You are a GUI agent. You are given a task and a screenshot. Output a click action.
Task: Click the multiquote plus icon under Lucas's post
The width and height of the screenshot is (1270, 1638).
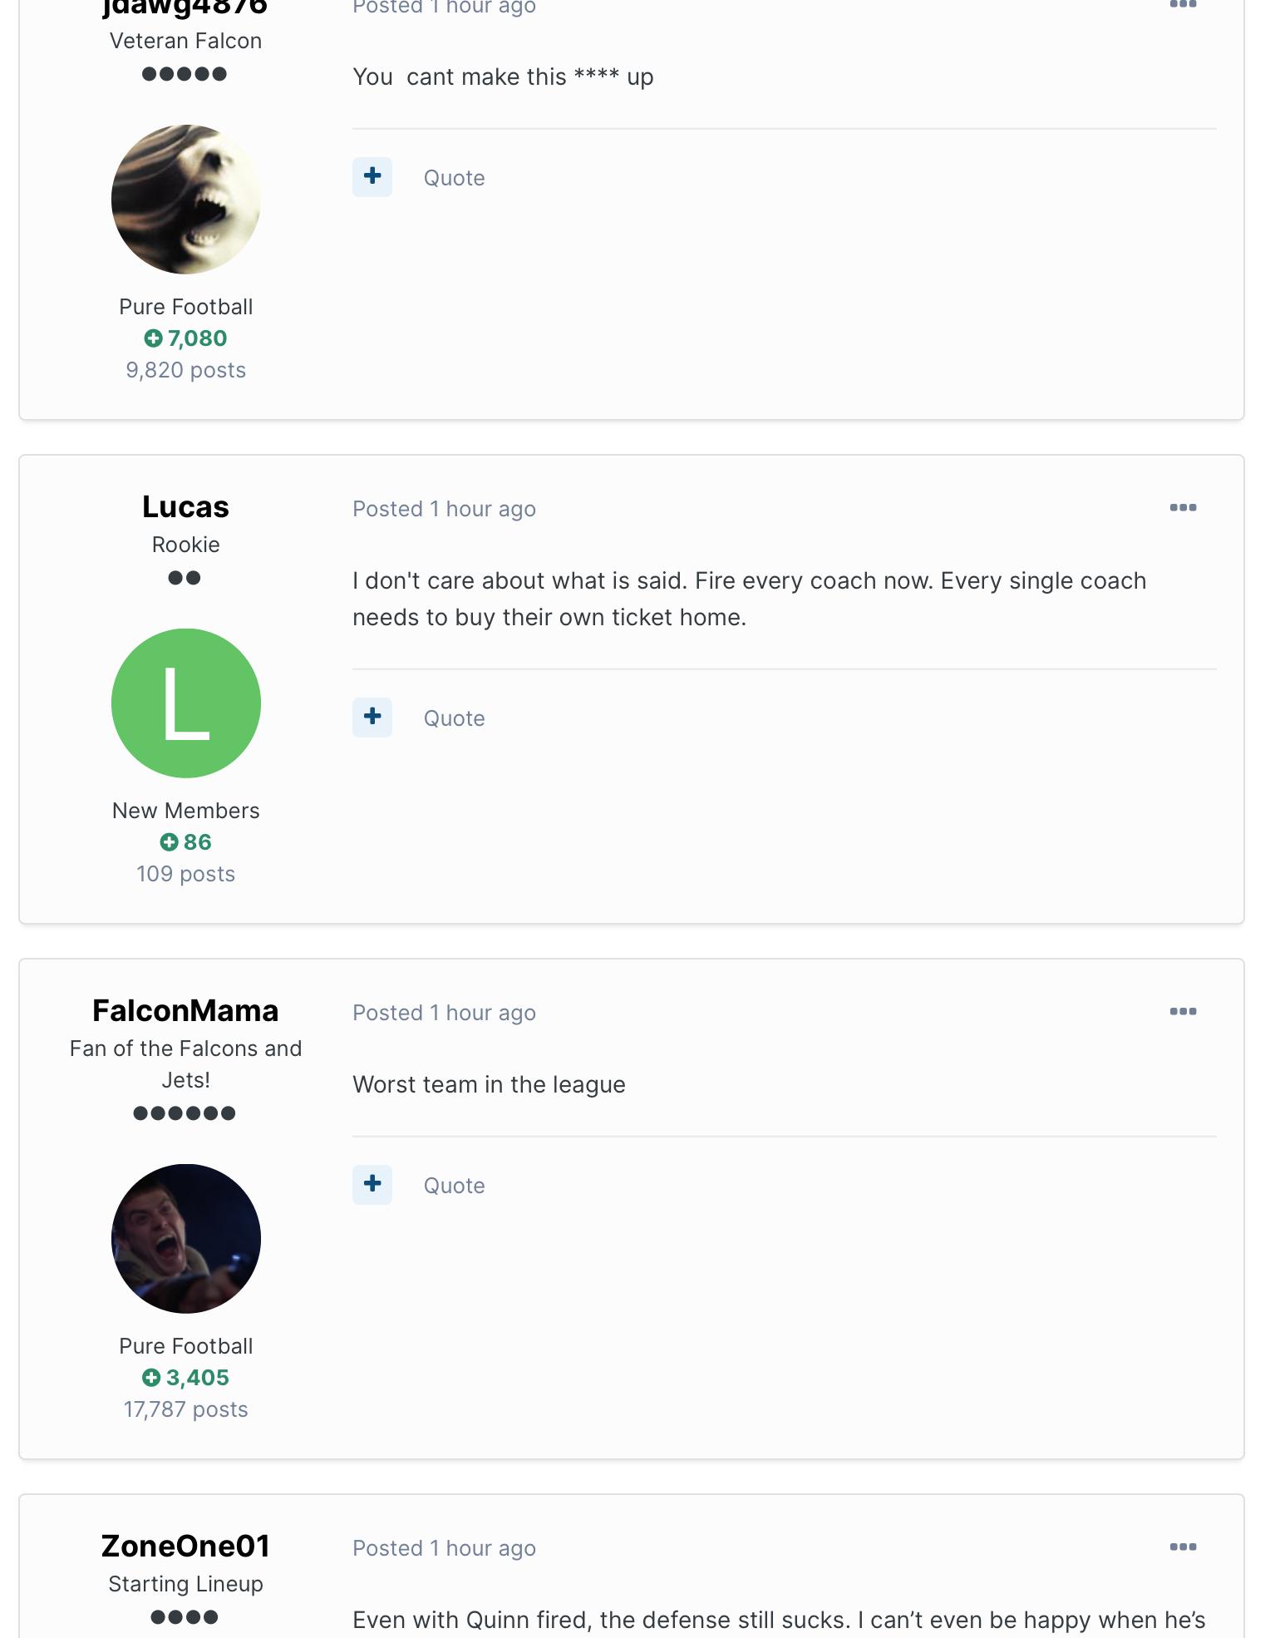[372, 718]
